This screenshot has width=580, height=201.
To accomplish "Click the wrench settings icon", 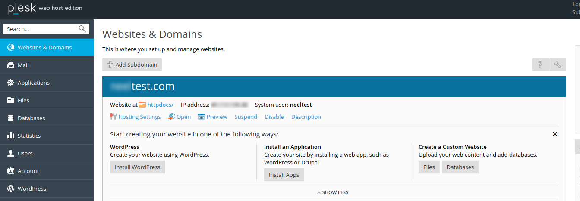I will pyautogui.click(x=558, y=65).
